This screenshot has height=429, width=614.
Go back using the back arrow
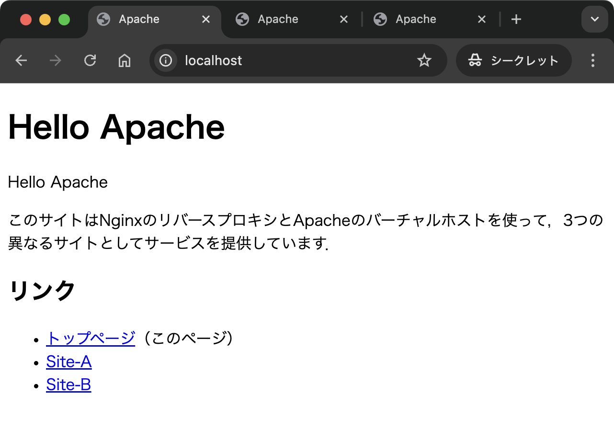(x=21, y=60)
